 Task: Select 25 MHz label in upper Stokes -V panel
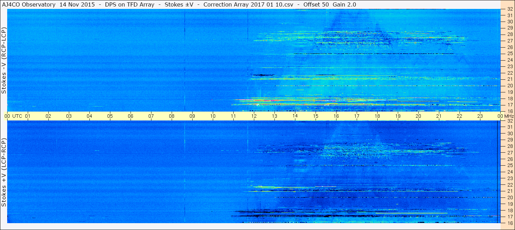tap(510, 53)
